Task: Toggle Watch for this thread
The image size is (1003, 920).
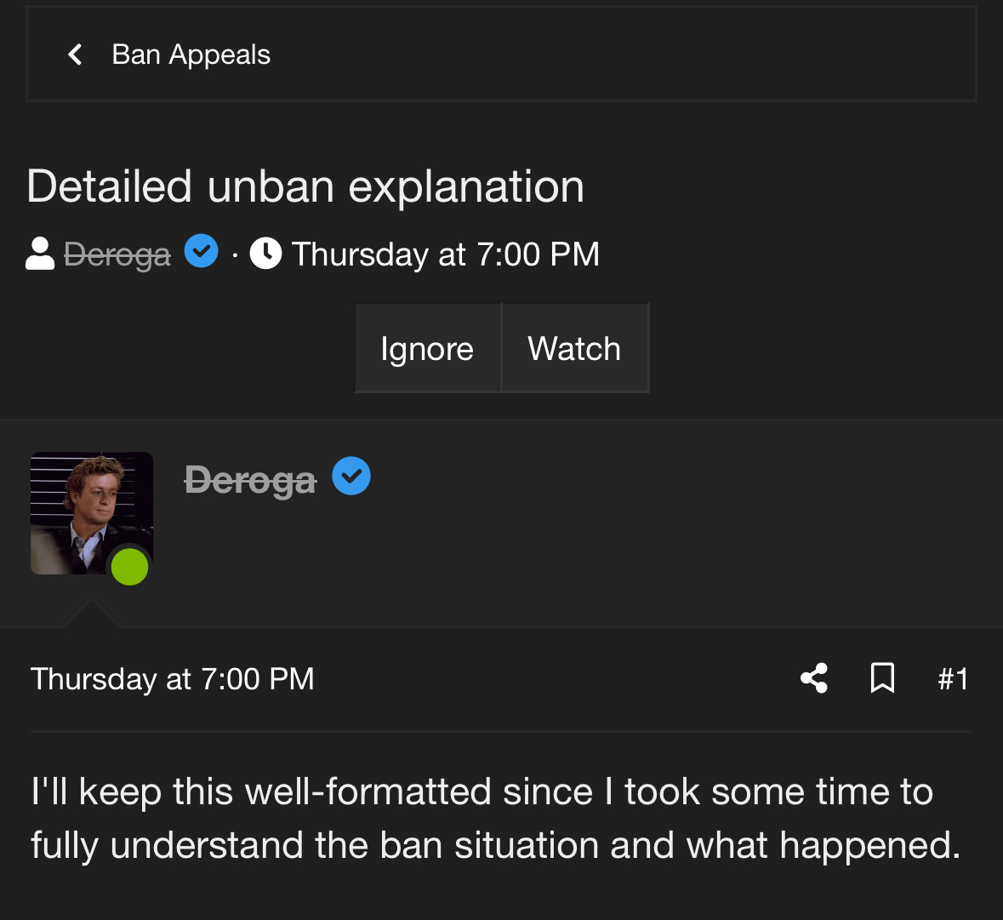Action: click(x=574, y=348)
